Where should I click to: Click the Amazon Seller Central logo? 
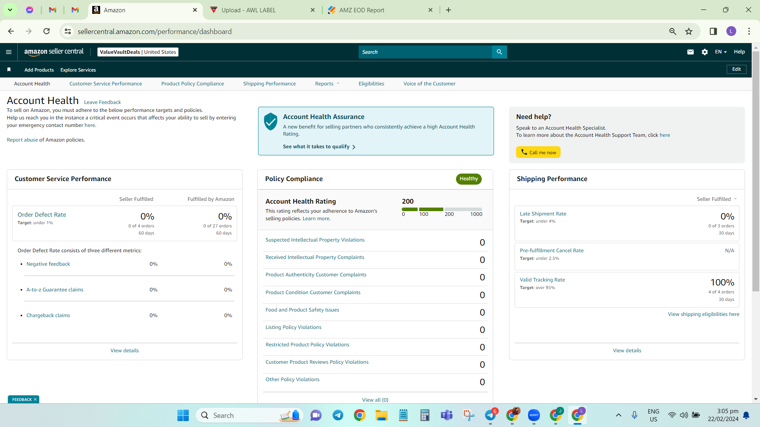54,52
